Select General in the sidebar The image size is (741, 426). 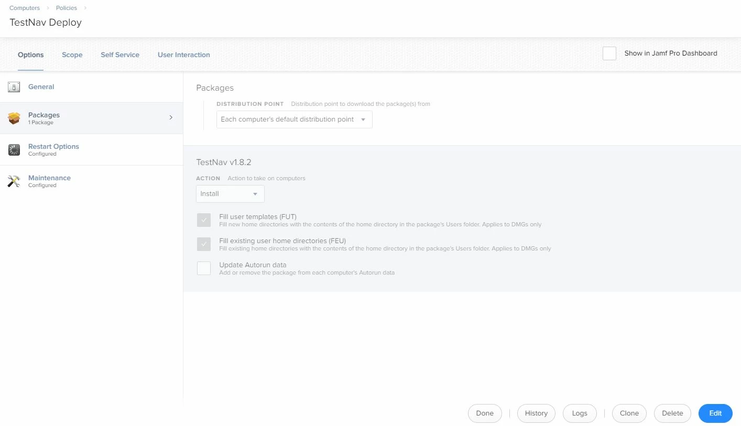[91, 87]
